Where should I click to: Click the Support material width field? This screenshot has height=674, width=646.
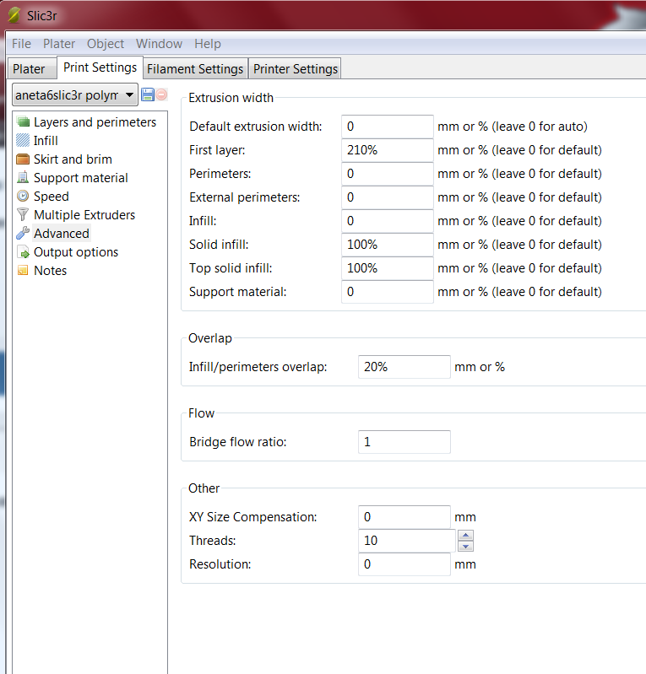388,292
